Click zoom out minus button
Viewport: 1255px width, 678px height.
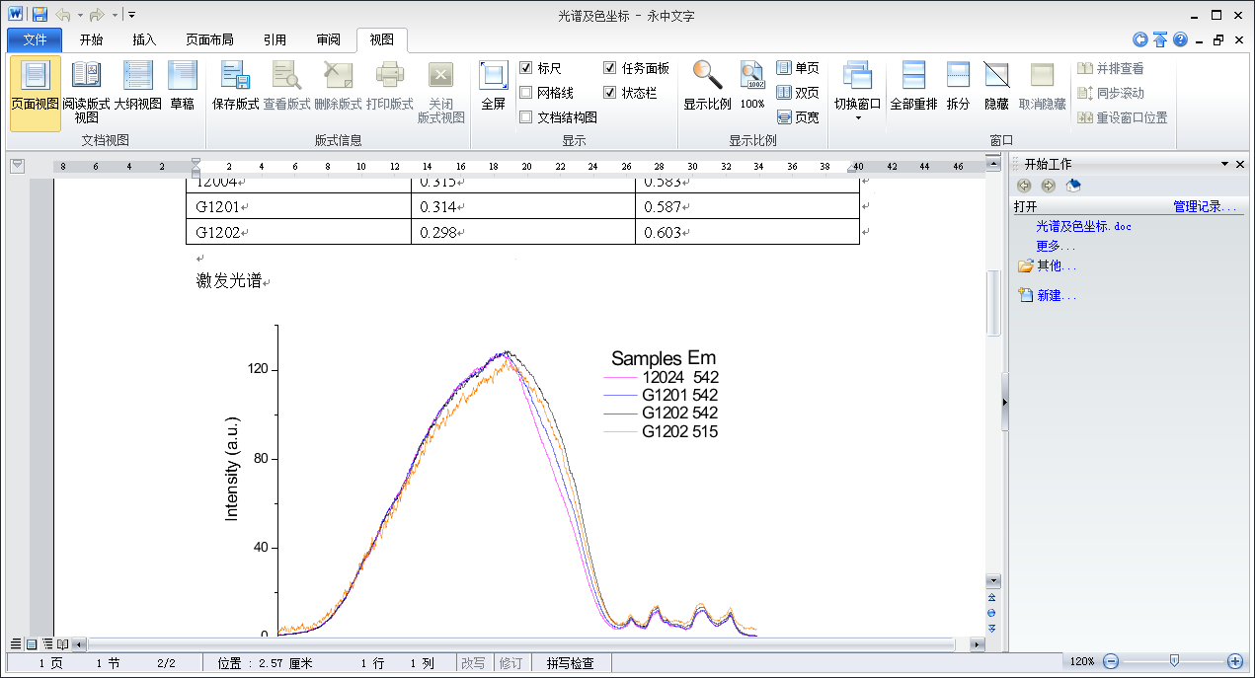pyautogui.click(x=1110, y=661)
